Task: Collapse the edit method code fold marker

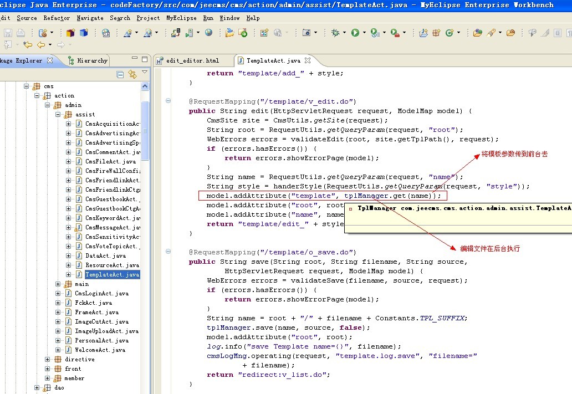Action: click(x=168, y=101)
